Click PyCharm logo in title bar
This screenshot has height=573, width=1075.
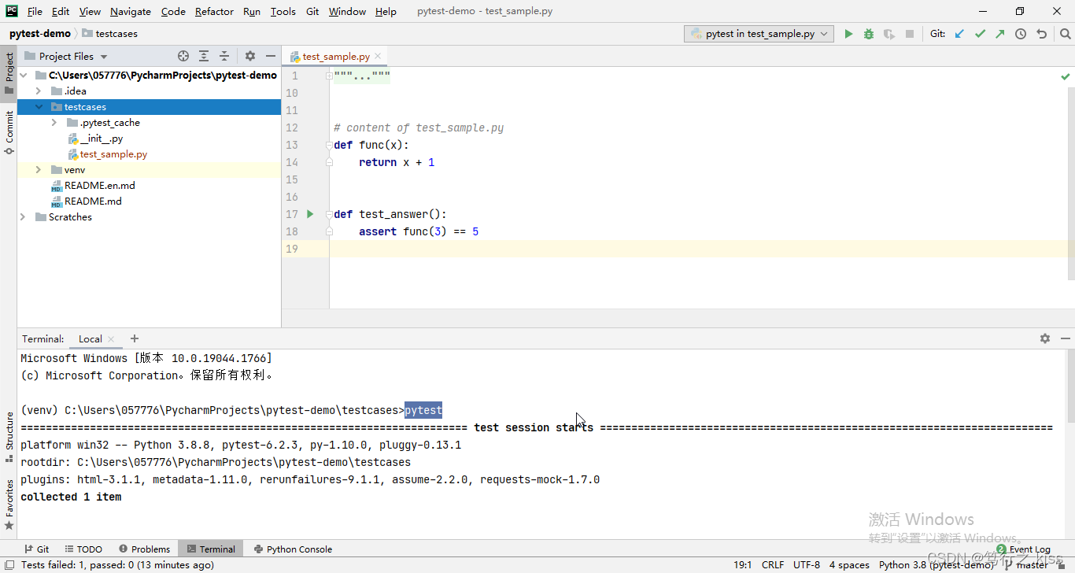pyautogui.click(x=12, y=11)
